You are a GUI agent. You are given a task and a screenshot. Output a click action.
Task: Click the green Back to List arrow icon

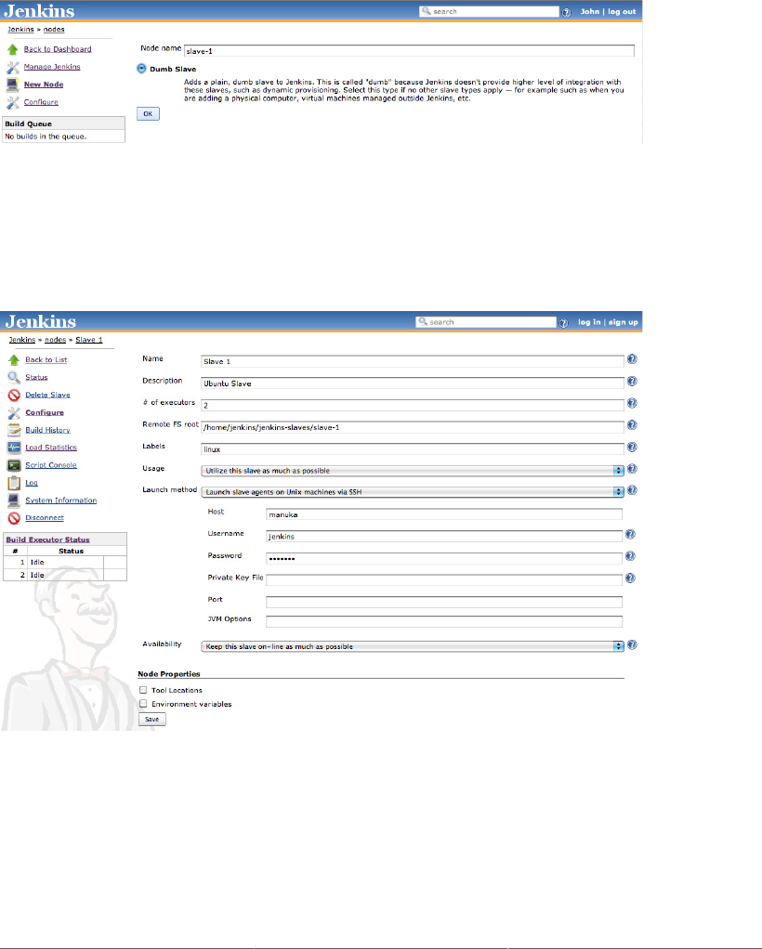[x=14, y=360]
